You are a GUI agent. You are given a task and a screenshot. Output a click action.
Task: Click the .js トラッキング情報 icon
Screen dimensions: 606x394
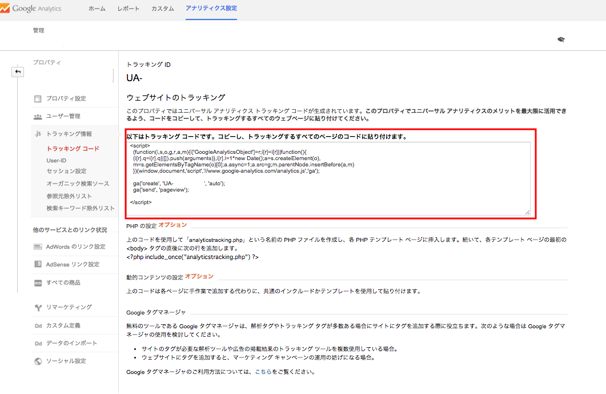(38, 134)
